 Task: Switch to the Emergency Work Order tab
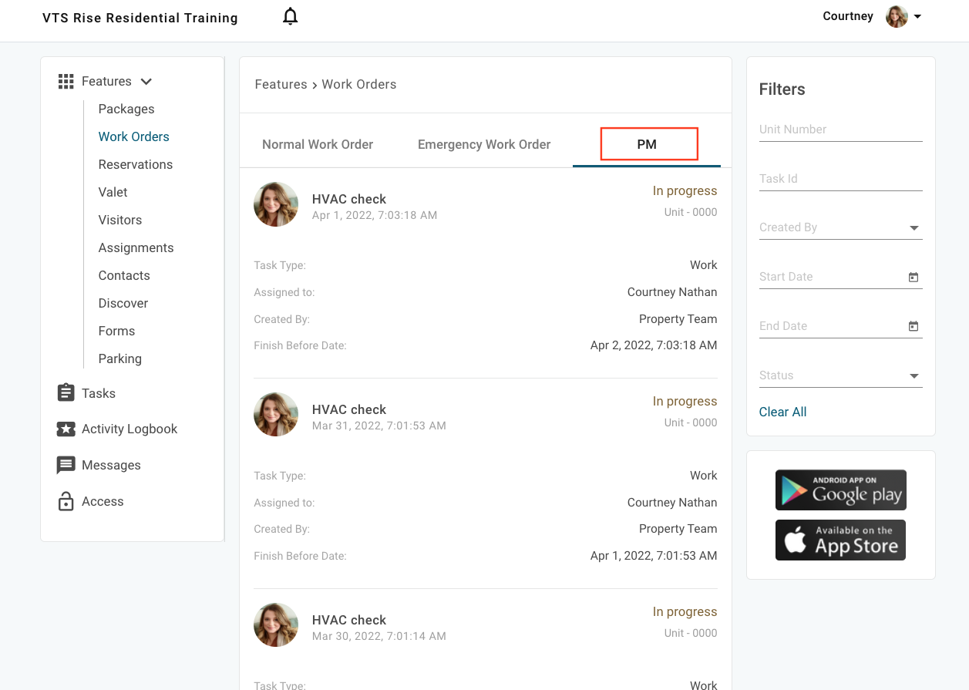[484, 144]
